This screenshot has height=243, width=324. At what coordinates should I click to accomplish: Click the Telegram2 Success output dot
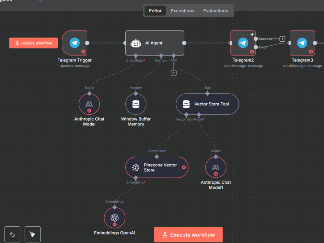coord(256,39)
